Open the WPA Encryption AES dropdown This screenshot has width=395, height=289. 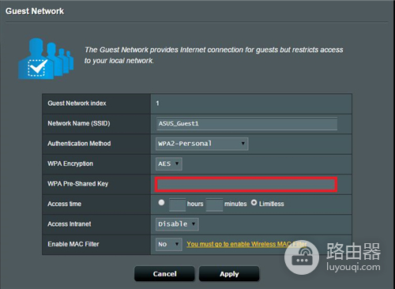click(x=169, y=163)
